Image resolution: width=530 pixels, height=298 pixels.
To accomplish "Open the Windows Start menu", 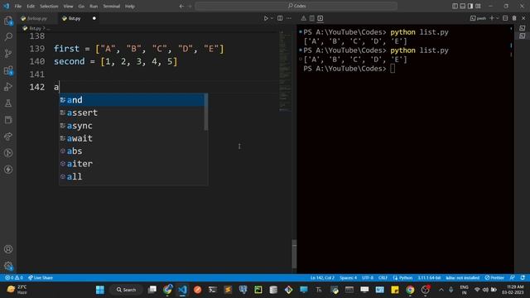I will (x=100, y=290).
